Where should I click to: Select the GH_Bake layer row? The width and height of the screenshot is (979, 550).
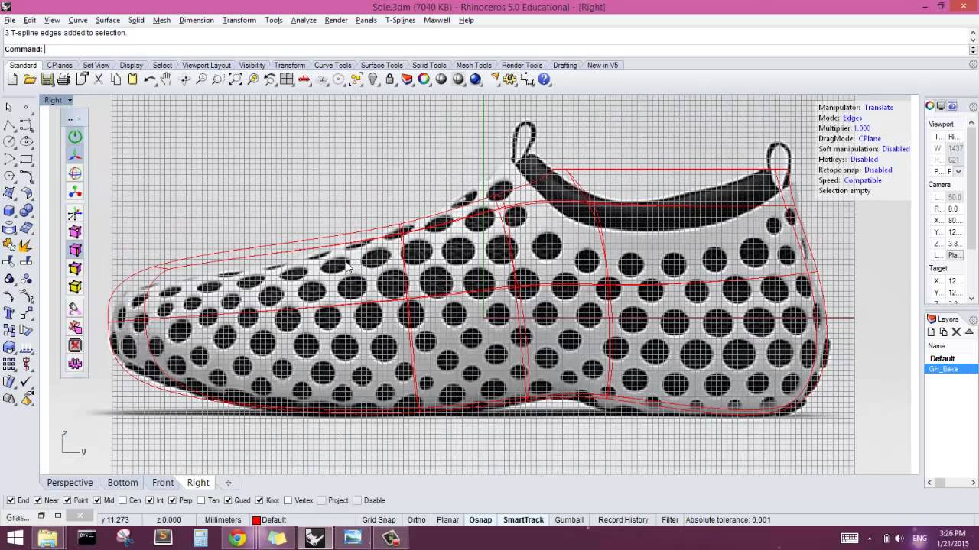951,369
